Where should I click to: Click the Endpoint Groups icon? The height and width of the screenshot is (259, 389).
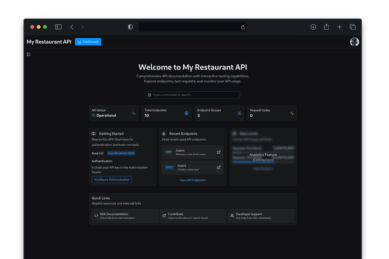tap(239, 113)
